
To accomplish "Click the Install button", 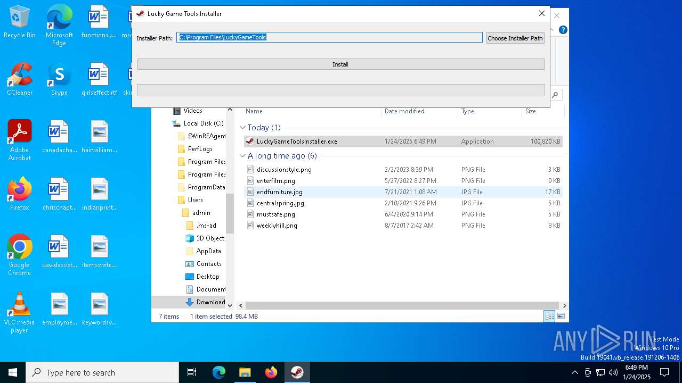I will click(x=340, y=64).
